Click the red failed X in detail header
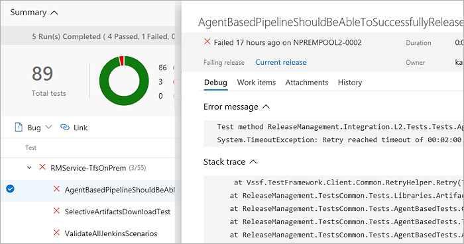 (x=207, y=42)
